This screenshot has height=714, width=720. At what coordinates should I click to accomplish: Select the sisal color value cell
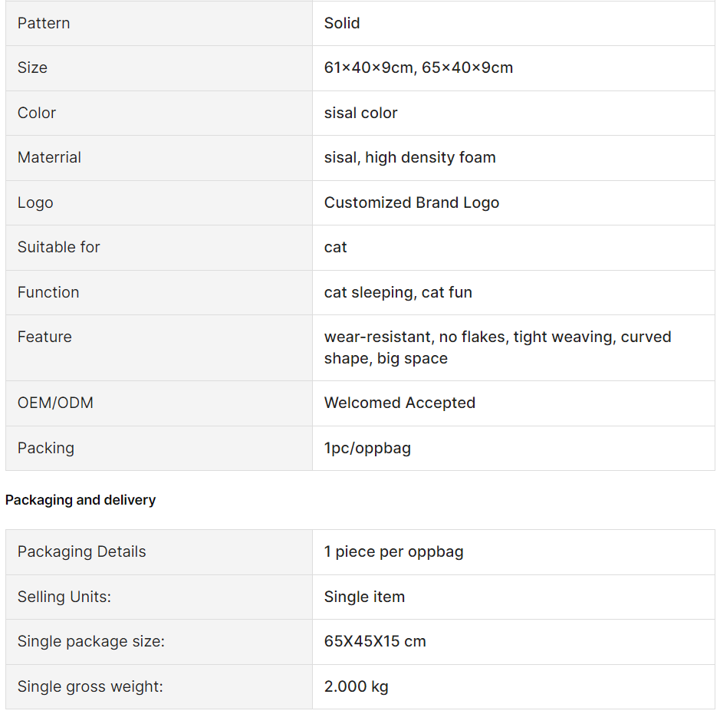514,113
